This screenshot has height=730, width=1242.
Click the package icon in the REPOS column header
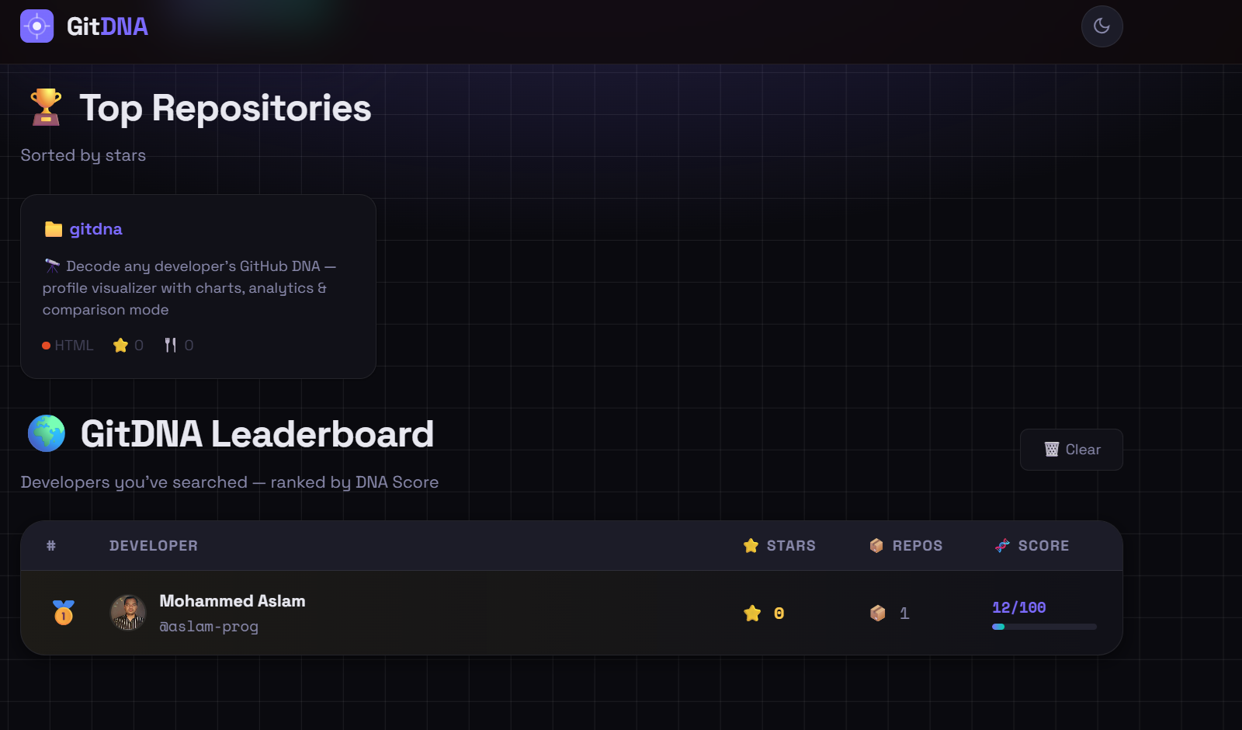pyautogui.click(x=876, y=545)
